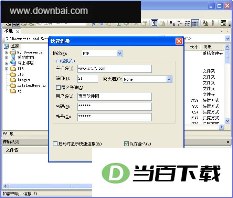Switch to large icons view
Viewport: 233px width, 198px height.
(172, 23)
